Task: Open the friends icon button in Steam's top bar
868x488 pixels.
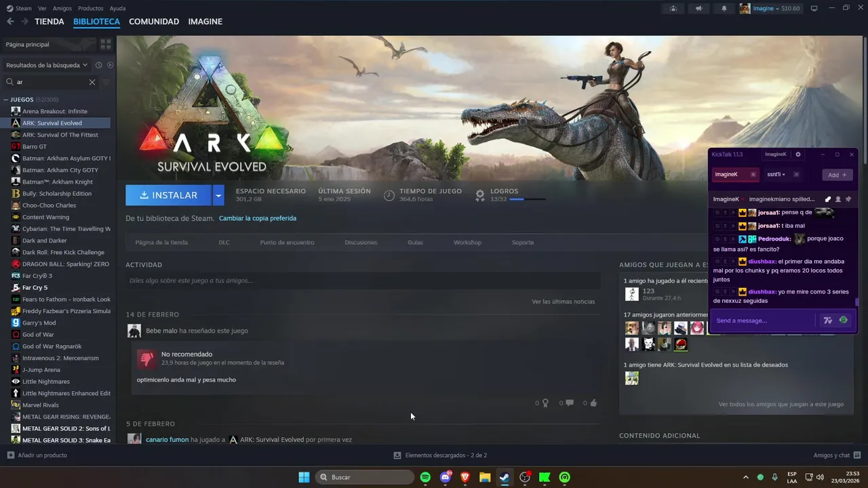Action: [x=673, y=8]
